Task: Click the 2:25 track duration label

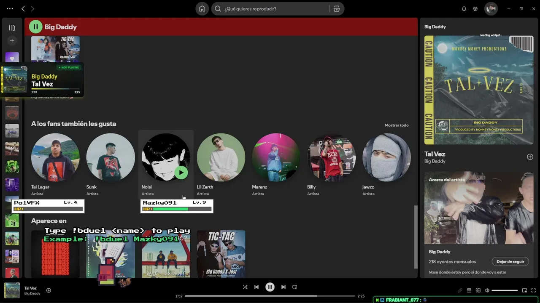Action: 361,296
